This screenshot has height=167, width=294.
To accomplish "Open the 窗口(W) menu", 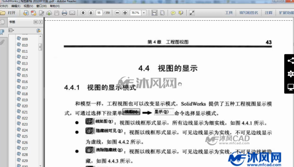I will click(42, 6).
